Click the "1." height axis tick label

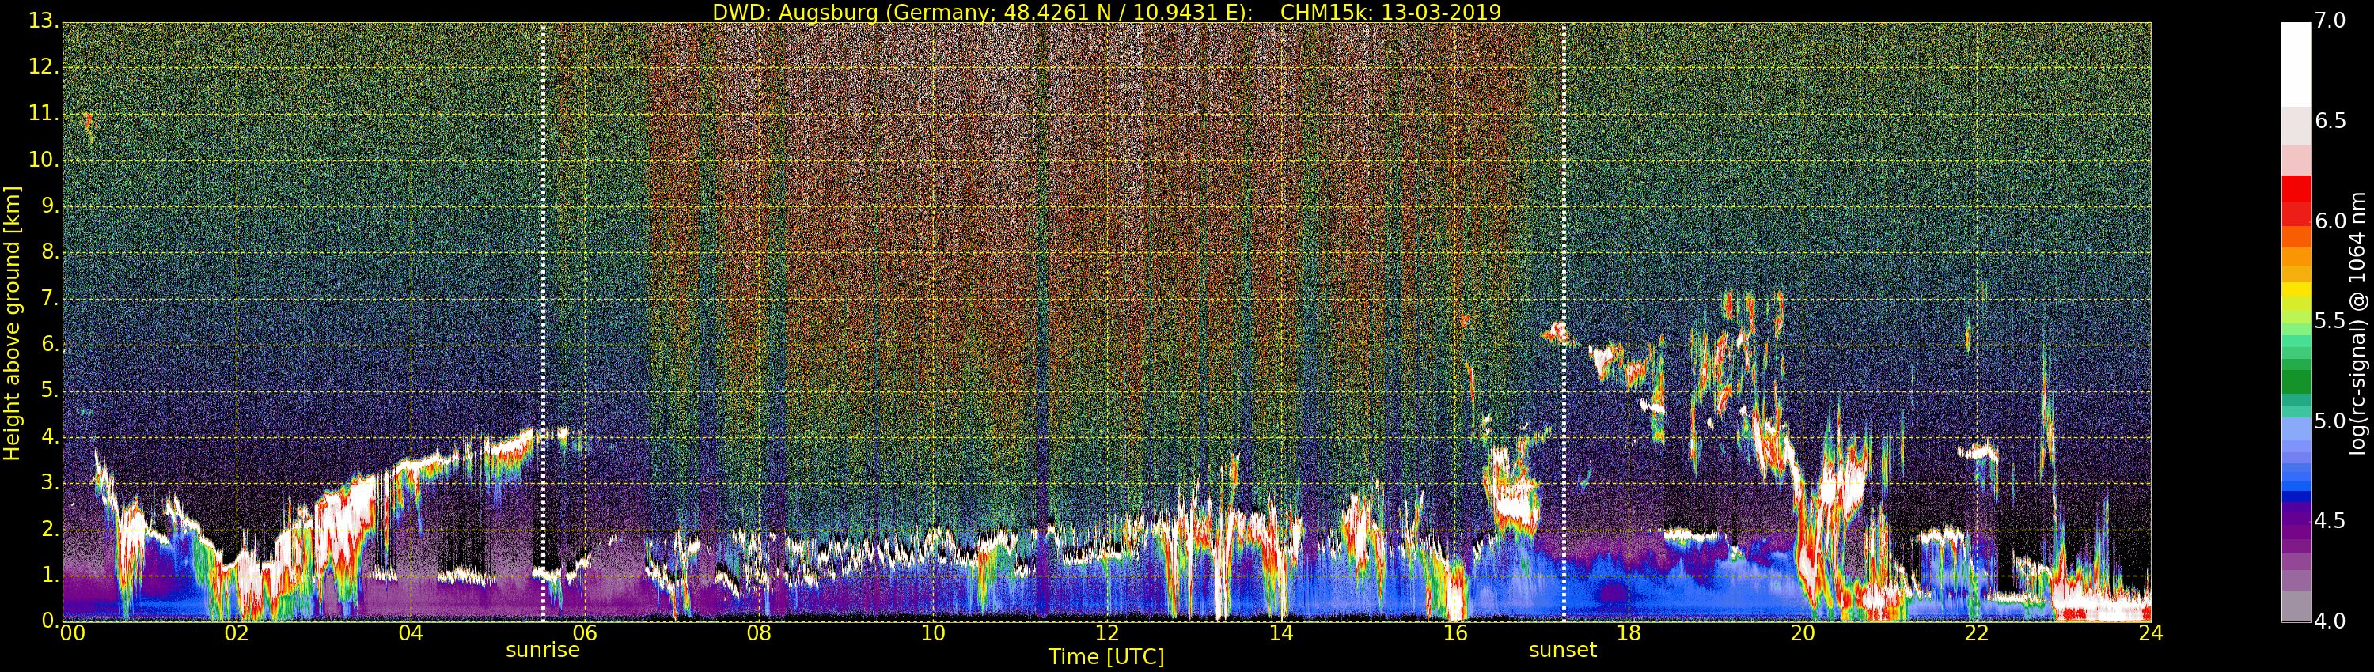51,576
